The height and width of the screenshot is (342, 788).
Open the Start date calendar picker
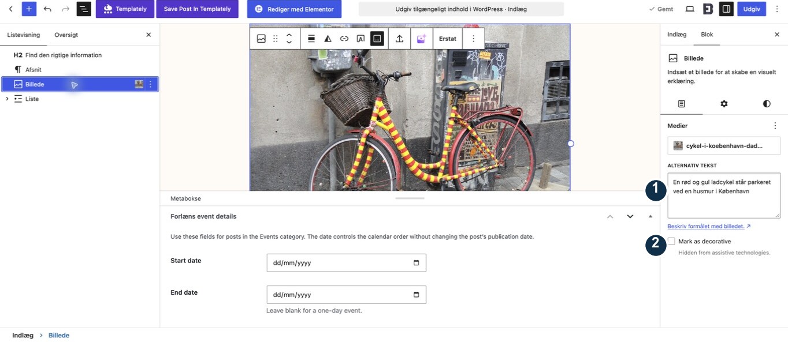coord(417,263)
